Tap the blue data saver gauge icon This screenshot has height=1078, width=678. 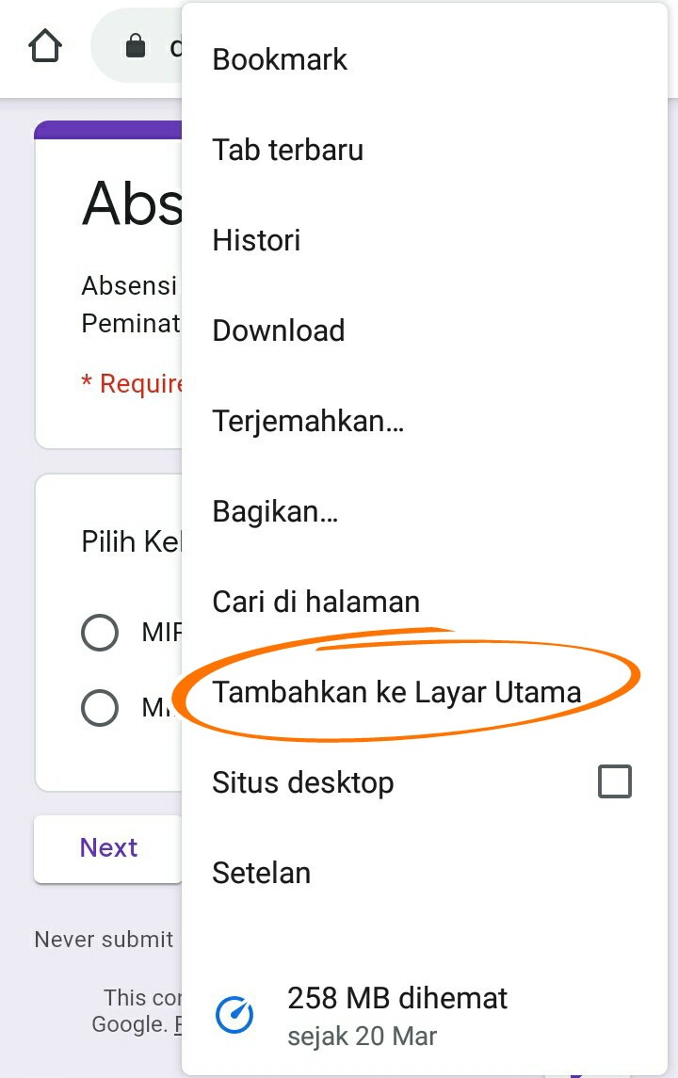click(234, 1014)
